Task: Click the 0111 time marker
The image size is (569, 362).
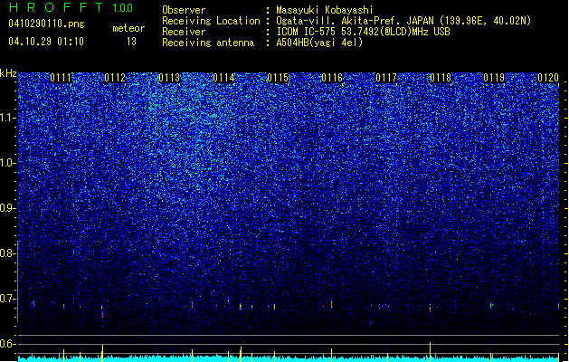Action: pyautogui.click(x=61, y=78)
